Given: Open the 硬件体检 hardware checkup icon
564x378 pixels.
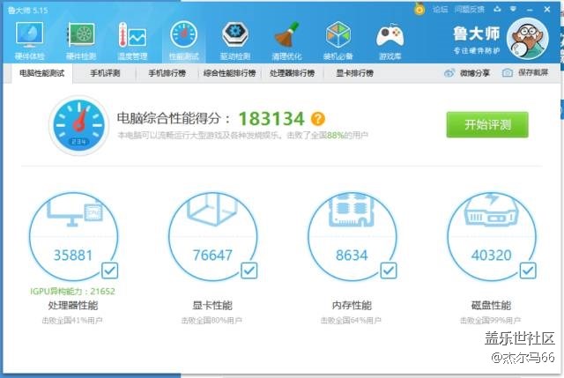Looking at the screenshot, I should click(29, 39).
